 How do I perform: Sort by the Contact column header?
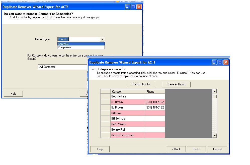[128, 92]
